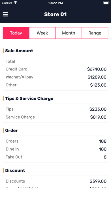Tap the Store 01 title
Screen dimensions: 111x197
[x=55, y=14]
